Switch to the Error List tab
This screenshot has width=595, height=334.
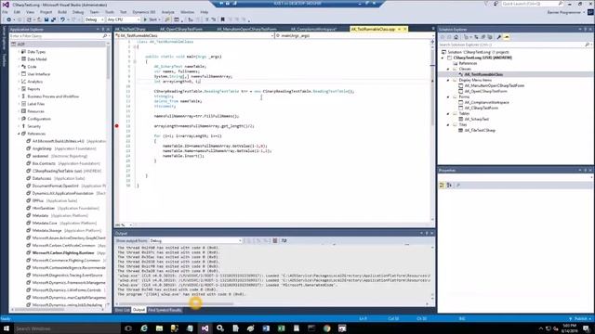[x=122, y=310]
